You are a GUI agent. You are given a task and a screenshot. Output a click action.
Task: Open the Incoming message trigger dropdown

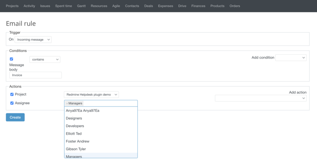pos(33,40)
